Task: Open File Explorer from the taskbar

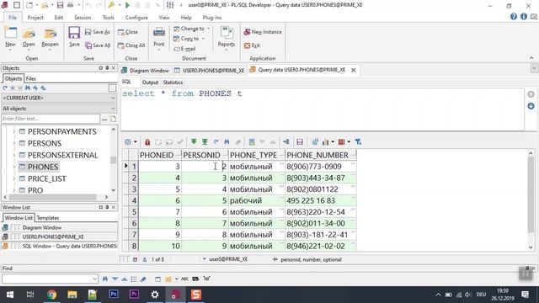Action: [x=72, y=295]
